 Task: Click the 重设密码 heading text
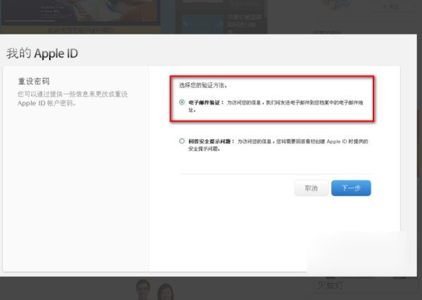[34, 81]
